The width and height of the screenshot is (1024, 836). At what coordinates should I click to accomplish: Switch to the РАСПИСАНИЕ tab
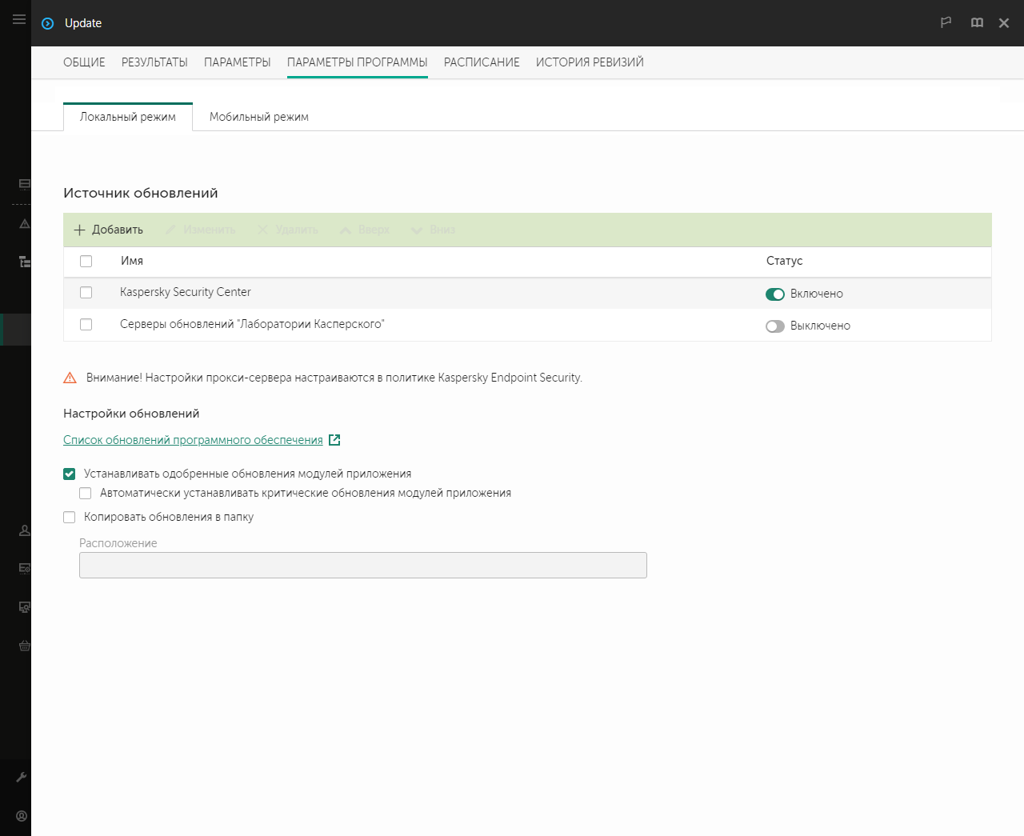click(x=482, y=62)
